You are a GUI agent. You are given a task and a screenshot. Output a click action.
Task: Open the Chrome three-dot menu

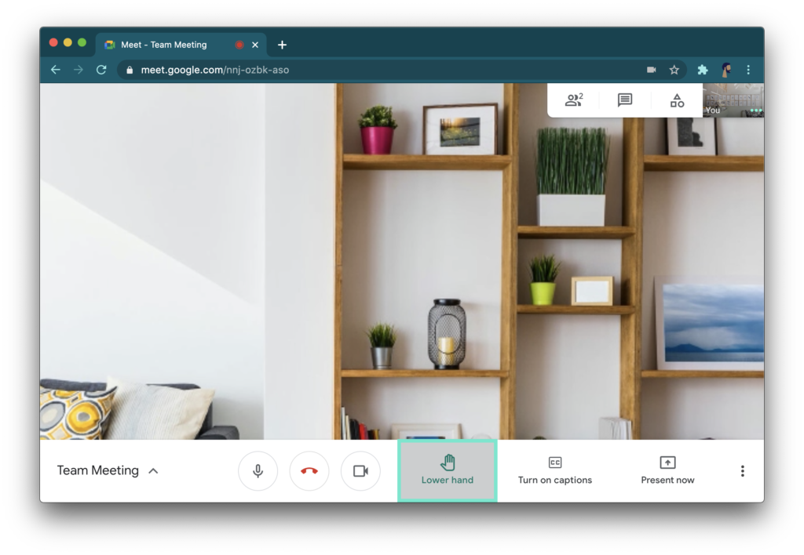pyautogui.click(x=748, y=69)
